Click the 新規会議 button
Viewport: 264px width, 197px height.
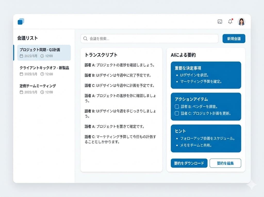234,39
